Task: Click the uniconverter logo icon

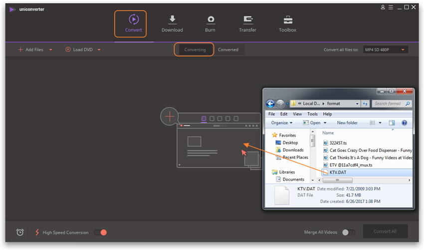Action: pyautogui.click(x=12, y=9)
